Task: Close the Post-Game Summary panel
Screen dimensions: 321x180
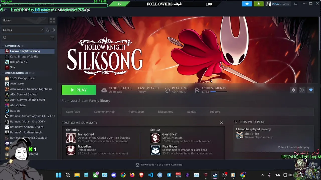Action: (x=221, y=123)
